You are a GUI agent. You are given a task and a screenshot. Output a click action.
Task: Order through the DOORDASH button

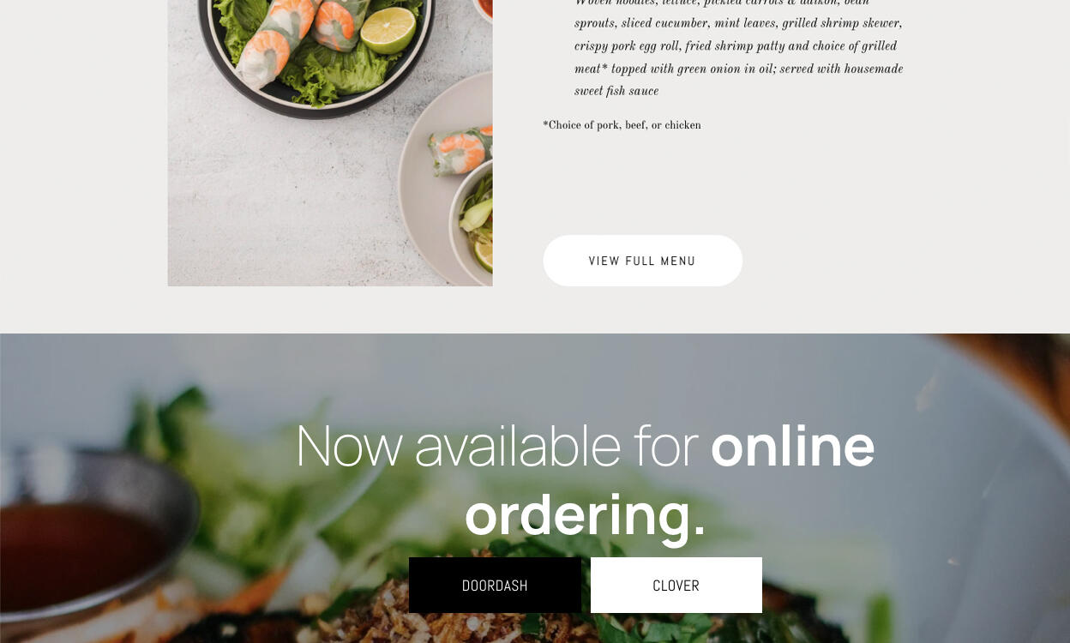pos(495,586)
